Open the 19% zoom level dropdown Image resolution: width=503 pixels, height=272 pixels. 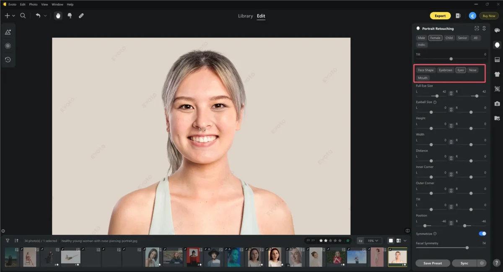[373, 241]
